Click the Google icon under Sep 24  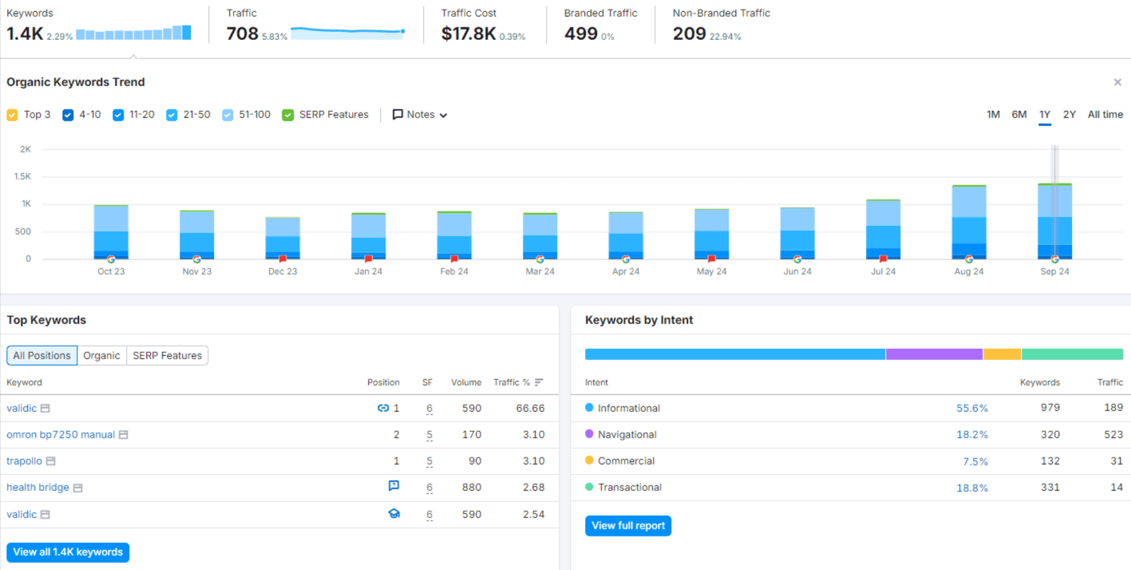coord(1054,259)
